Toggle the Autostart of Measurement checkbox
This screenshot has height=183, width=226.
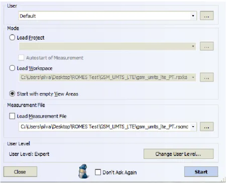(x=21, y=57)
